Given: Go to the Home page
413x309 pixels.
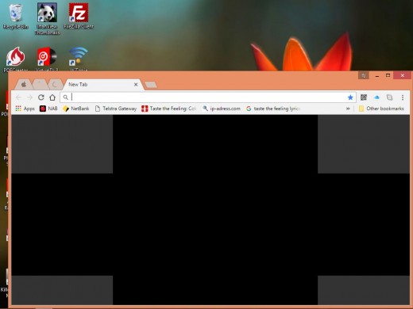Looking at the screenshot, I should pos(52,97).
